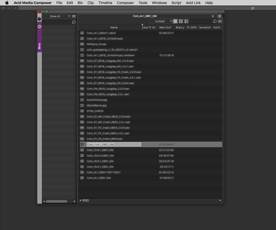Click the Mark OUT column header
The width and height of the screenshot is (276, 230).
point(165,27)
